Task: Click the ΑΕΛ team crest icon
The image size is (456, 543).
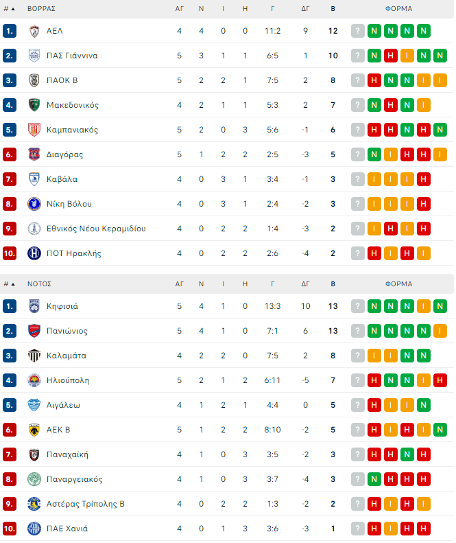Action: tap(34, 31)
